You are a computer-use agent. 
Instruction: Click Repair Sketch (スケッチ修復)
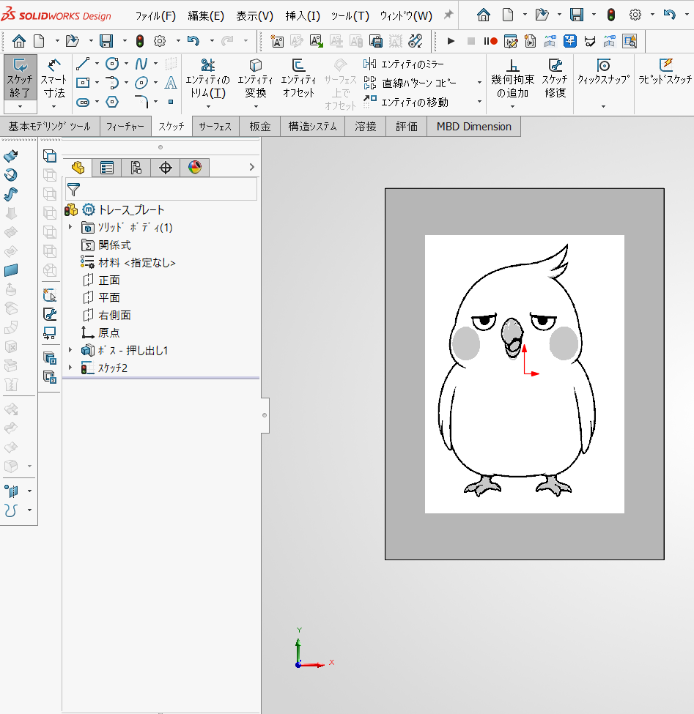[555, 78]
